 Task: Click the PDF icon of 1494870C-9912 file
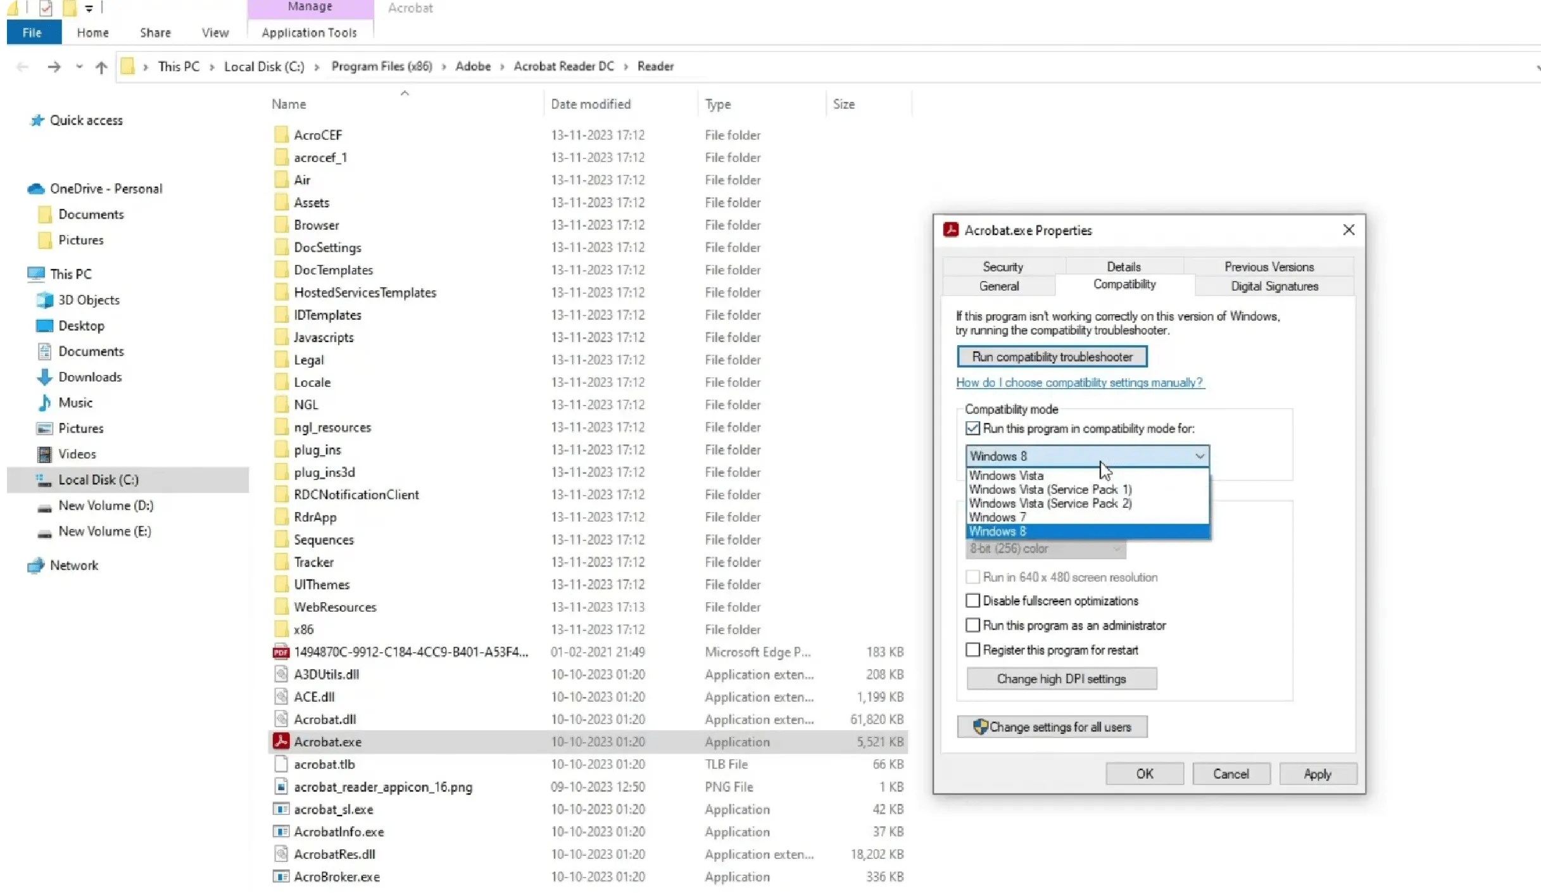280,652
